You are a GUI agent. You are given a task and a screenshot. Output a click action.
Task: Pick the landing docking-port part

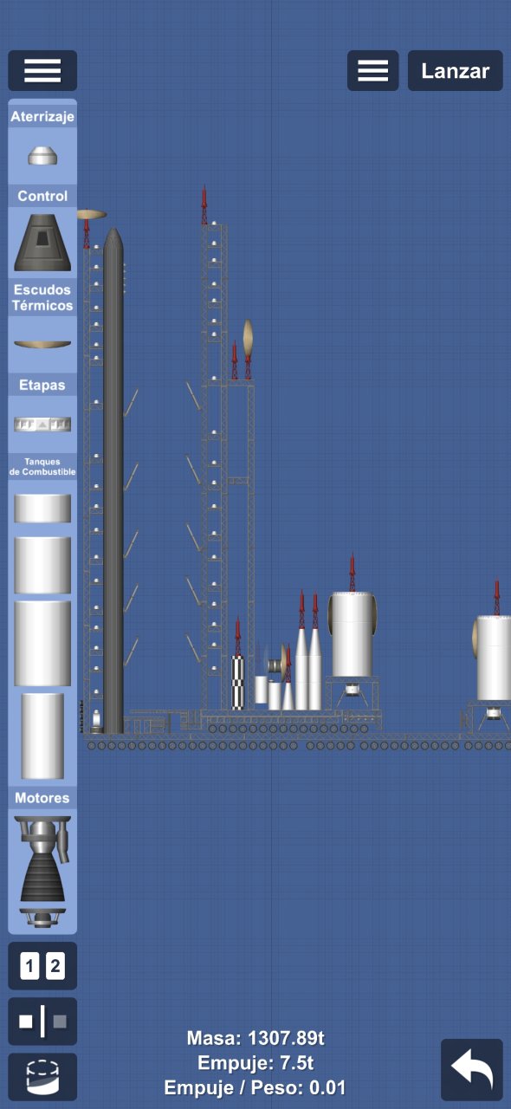click(x=42, y=156)
